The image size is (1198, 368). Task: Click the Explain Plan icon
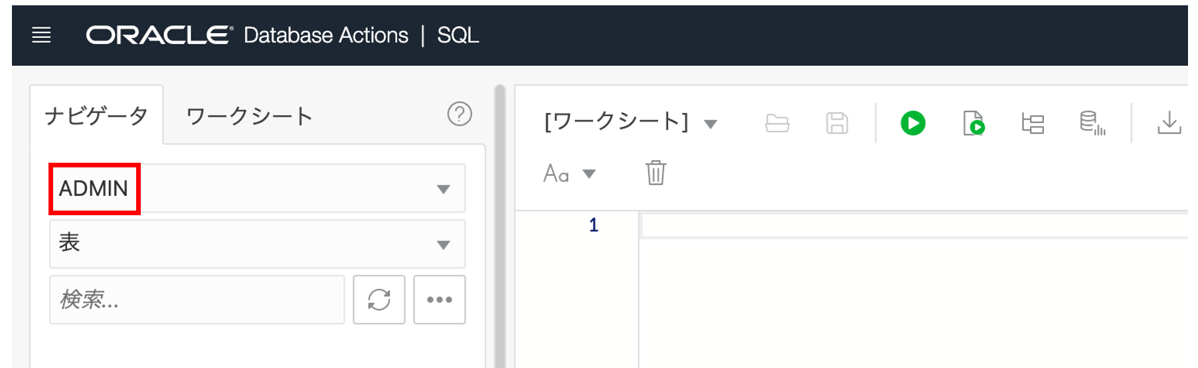click(1033, 124)
